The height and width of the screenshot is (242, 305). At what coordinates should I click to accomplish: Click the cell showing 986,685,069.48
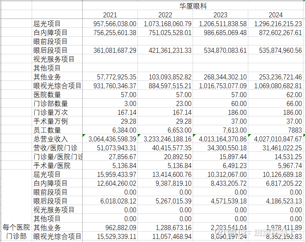click(220, 32)
